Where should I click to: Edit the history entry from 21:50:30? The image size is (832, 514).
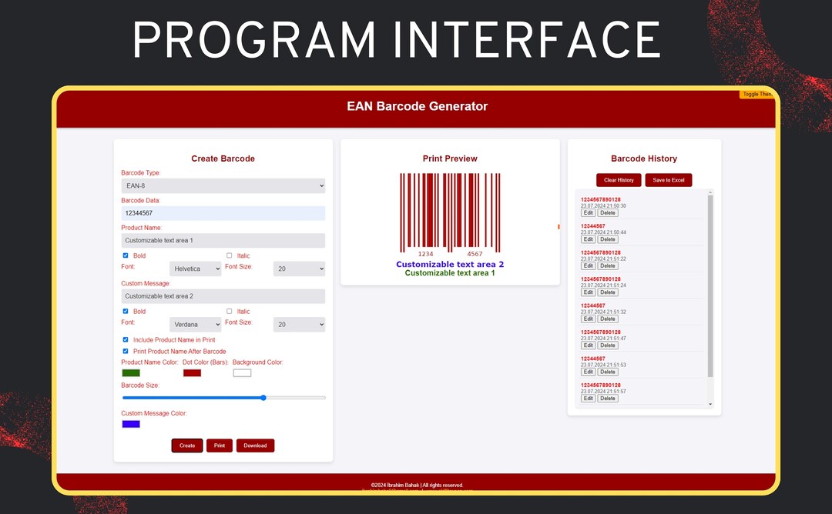click(588, 213)
